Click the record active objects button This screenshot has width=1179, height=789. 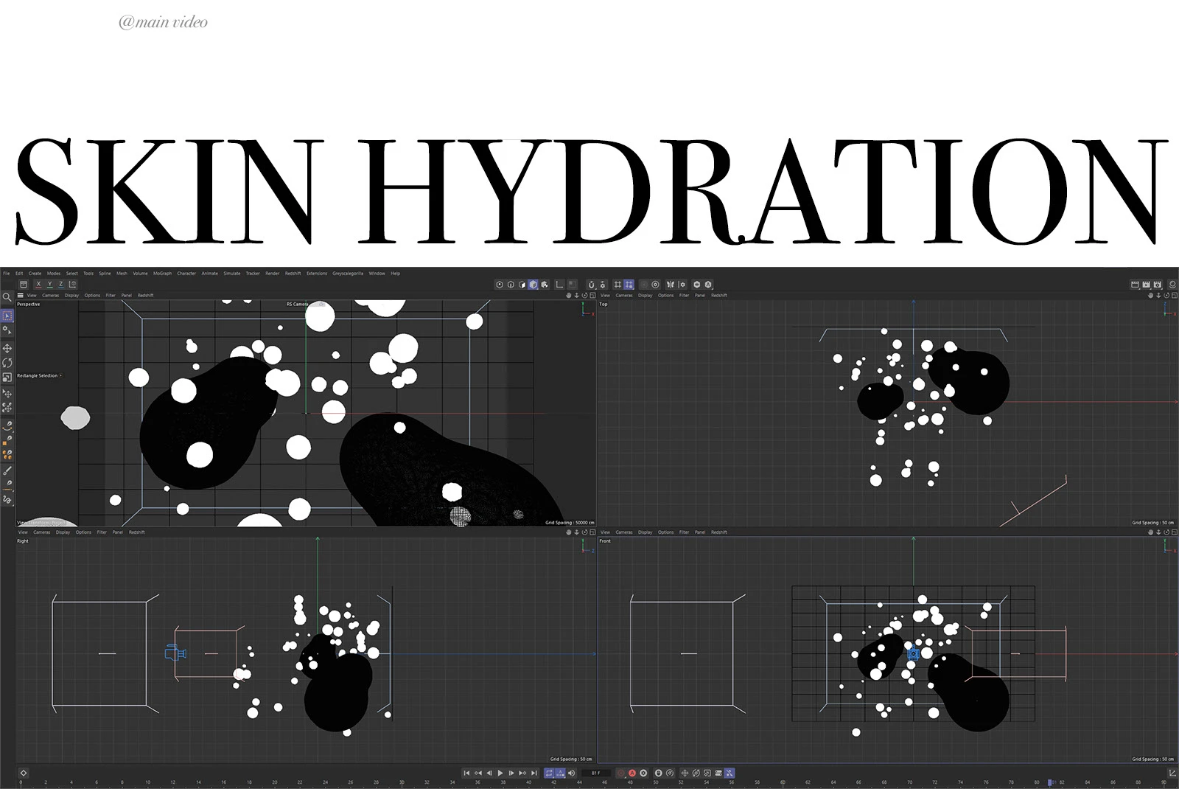(621, 773)
